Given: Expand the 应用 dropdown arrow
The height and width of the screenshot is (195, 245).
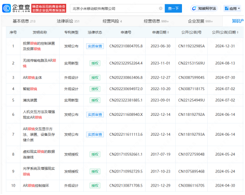Looking at the screenshot, I should [239, 8].
